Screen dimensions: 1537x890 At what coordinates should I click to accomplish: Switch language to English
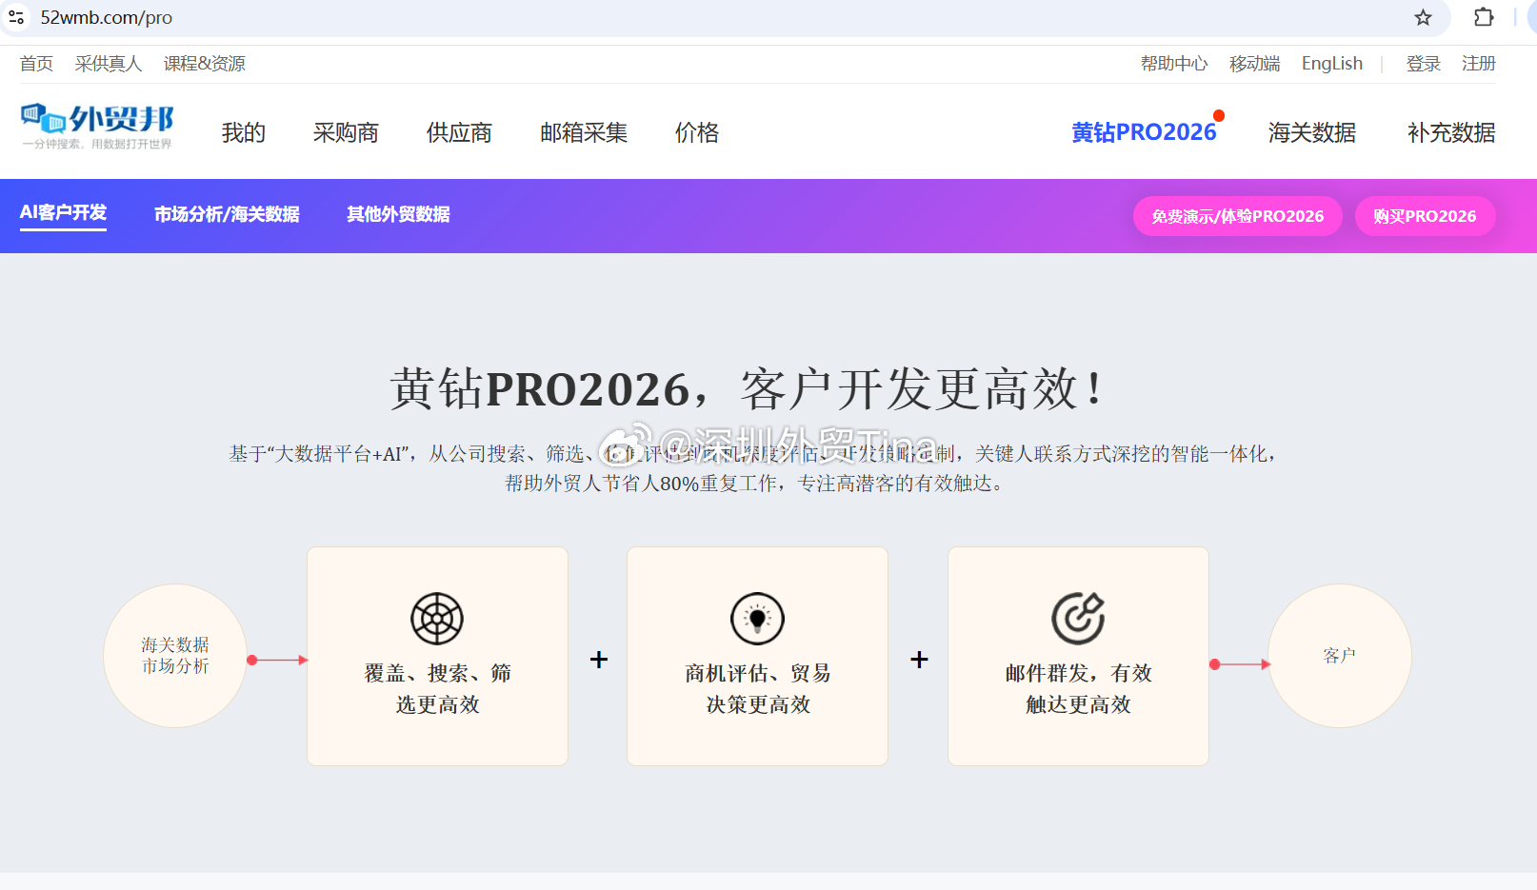tap(1332, 64)
